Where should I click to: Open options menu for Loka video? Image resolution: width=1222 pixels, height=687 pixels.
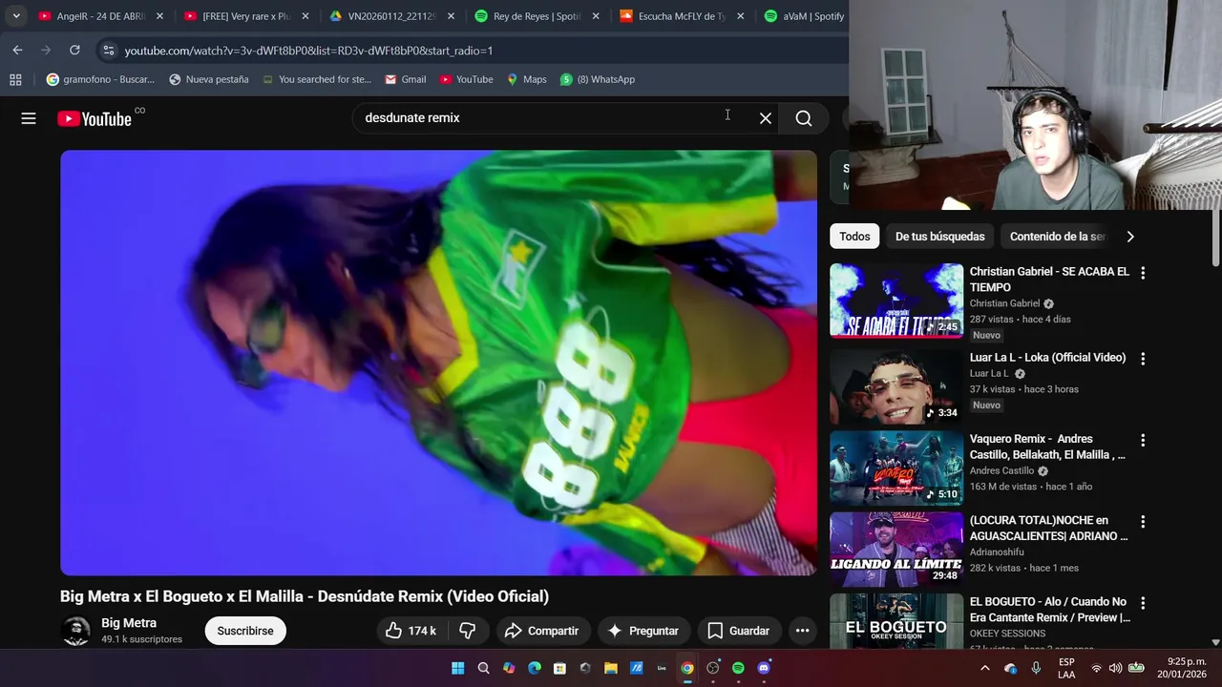pos(1143,359)
